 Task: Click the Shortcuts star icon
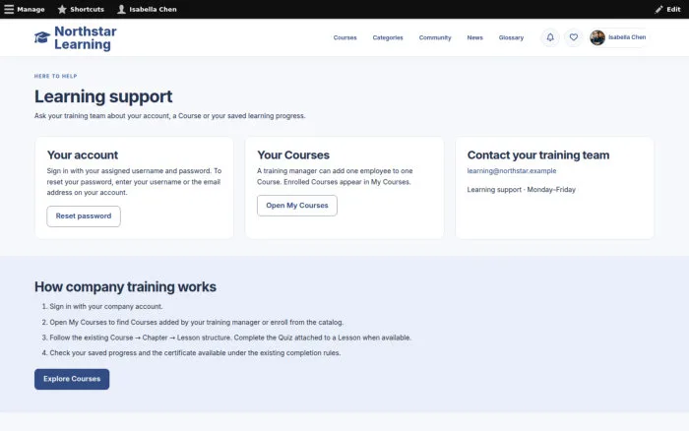(x=62, y=9)
